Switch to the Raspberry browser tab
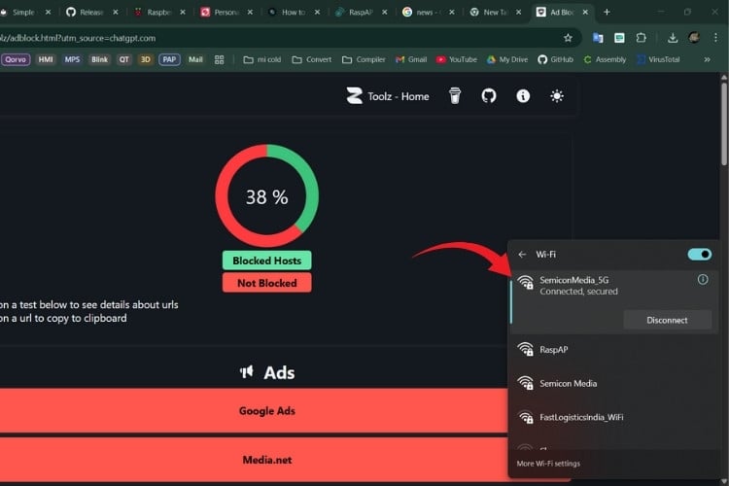This screenshot has height=486, width=729. coord(158,12)
